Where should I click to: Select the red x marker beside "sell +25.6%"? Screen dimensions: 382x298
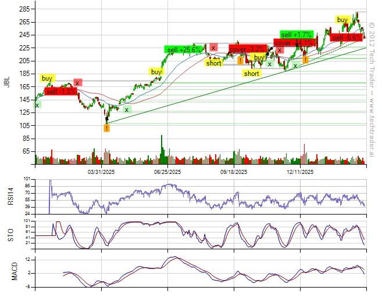[x=213, y=48]
